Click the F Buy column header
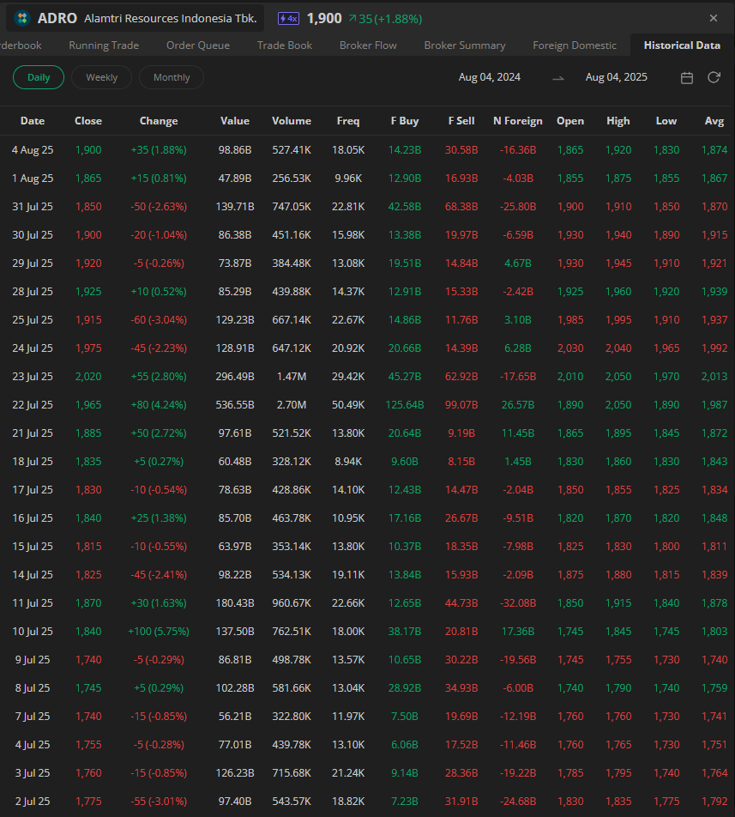 (405, 121)
